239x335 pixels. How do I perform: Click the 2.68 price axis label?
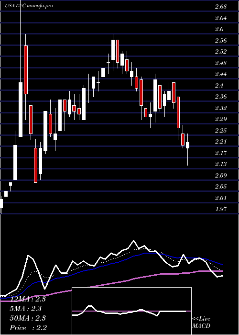[x=220, y=7]
